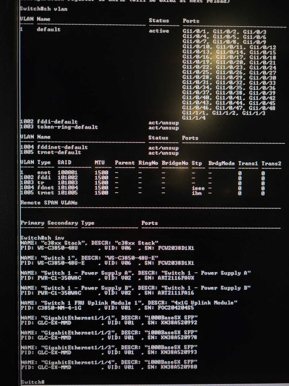This screenshot has width=289, height=386.
Task: Click the 'Trans2' column header
Action: point(271,163)
